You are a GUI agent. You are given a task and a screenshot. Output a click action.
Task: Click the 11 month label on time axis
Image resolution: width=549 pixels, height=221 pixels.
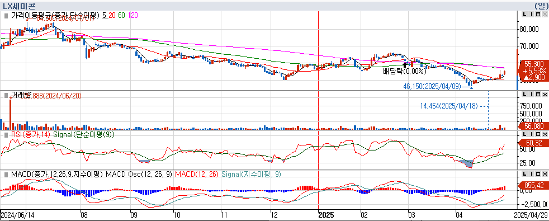point(225,215)
